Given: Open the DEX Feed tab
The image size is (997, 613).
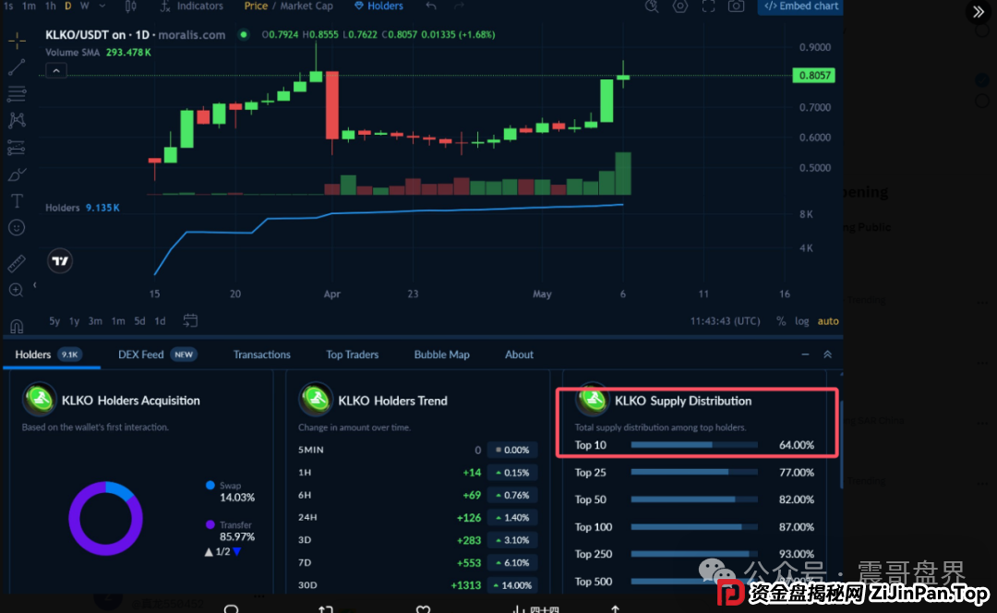Looking at the screenshot, I should coord(140,354).
